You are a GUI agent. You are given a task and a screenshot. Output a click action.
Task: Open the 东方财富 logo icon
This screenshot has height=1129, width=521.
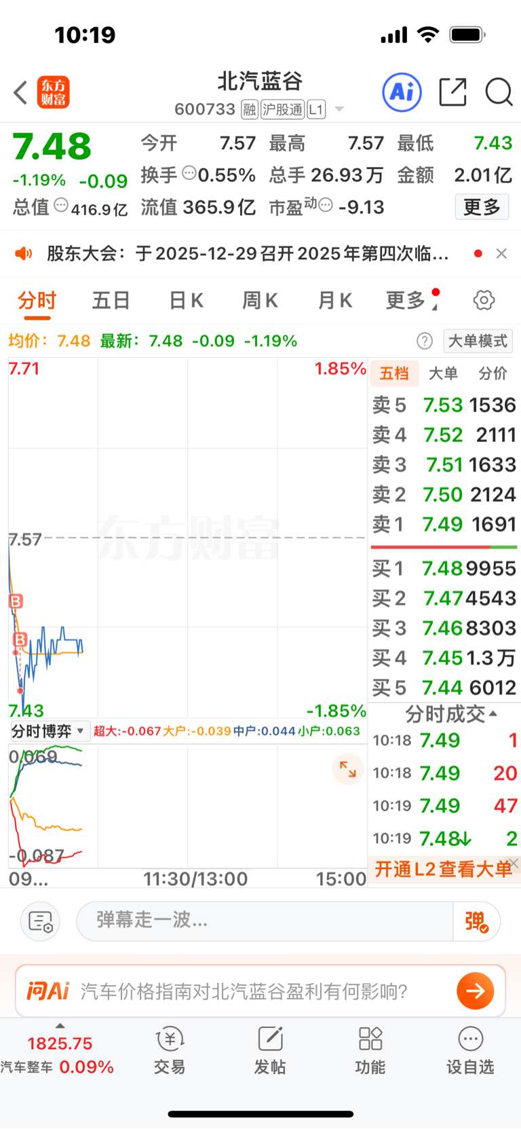click(x=54, y=92)
